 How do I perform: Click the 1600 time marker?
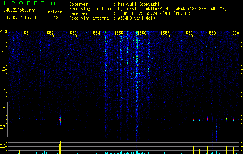[235, 33]
